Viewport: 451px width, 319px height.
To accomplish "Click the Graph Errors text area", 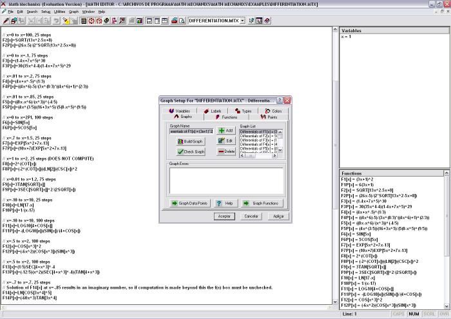I will point(226,180).
